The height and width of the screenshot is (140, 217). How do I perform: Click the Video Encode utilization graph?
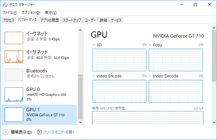tap(119, 91)
